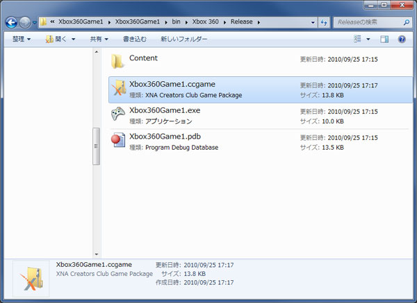Click the greyed Forward navigation arrow
The width and height of the screenshot is (417, 303).
[x=25, y=23]
